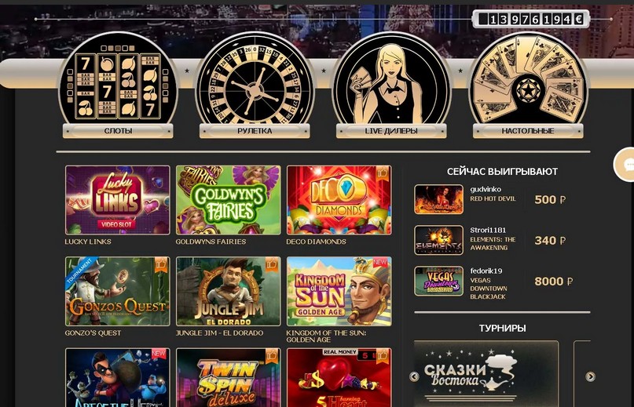Open the chat bubble icon
The width and height of the screenshot is (634, 407).
click(x=625, y=165)
